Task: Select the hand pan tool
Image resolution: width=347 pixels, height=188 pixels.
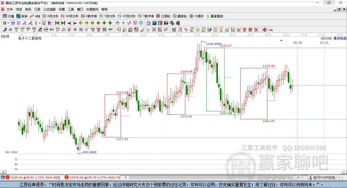Action: point(118,23)
